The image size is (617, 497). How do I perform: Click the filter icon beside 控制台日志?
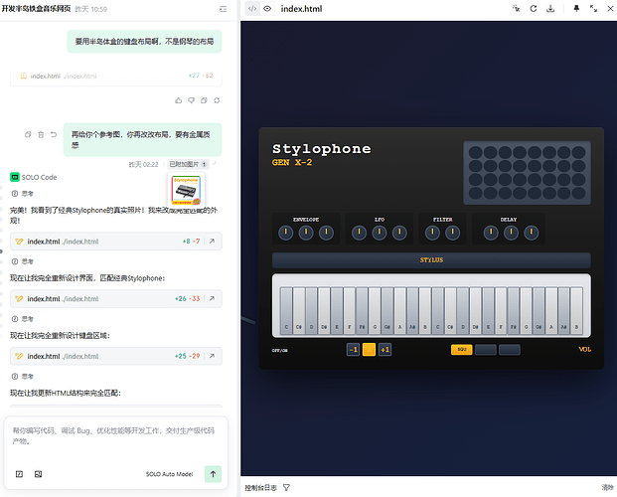pyautogui.click(x=286, y=487)
